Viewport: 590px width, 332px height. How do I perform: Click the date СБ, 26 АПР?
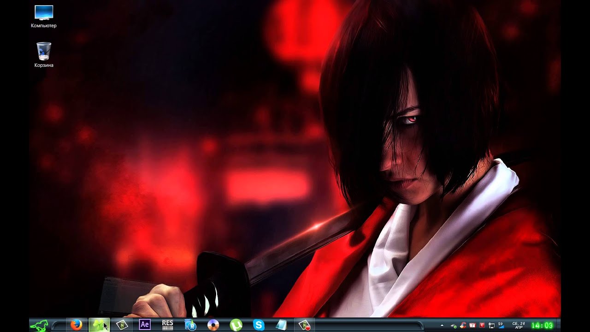pos(519,326)
